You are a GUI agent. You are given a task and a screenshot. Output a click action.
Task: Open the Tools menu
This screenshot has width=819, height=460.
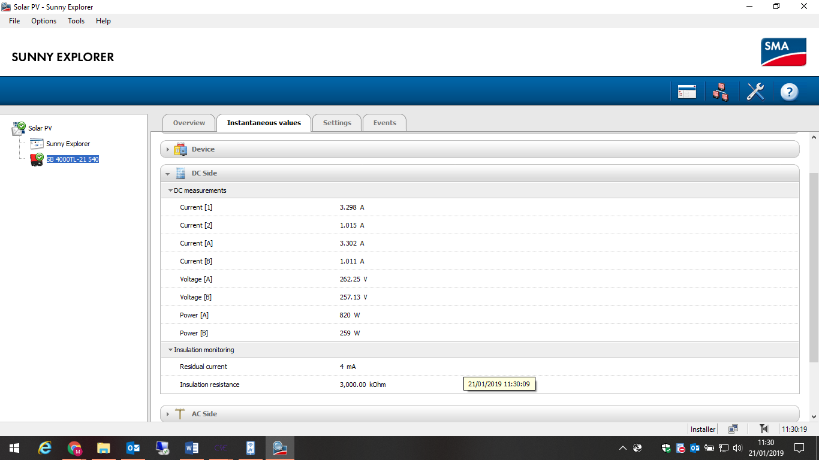(x=76, y=21)
